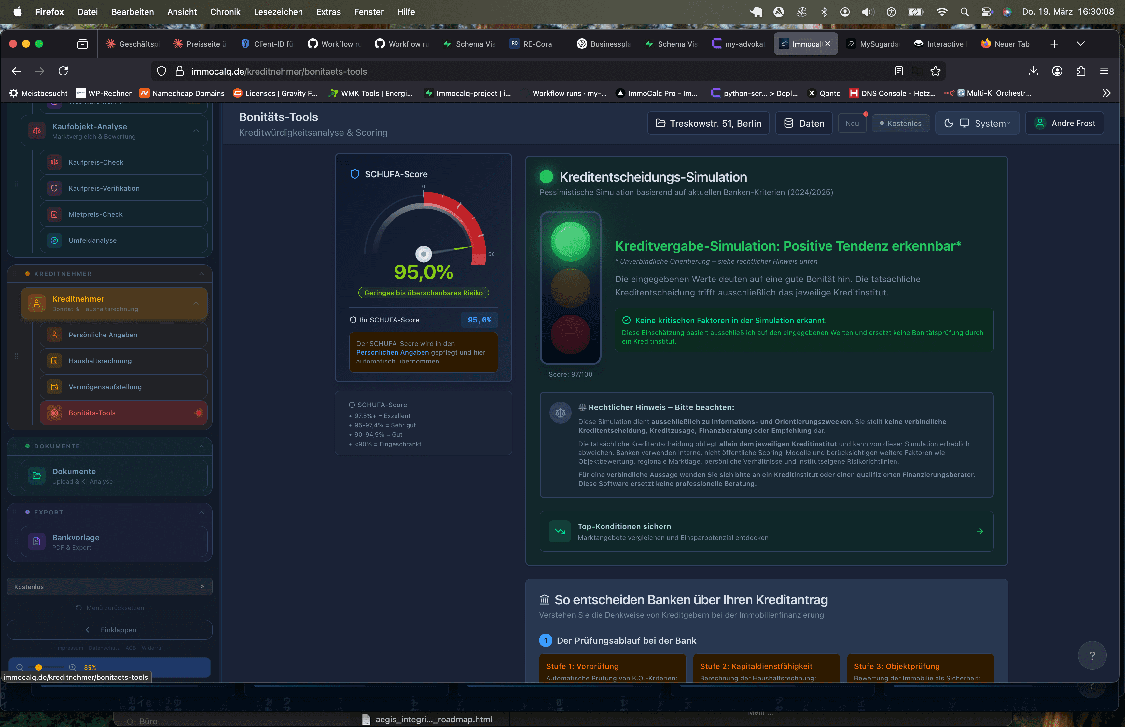Click the scale icon beside Kaufpreis-Check

pos(54,162)
